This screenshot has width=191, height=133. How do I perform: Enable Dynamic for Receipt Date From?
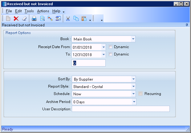pyautogui.click(x=110, y=47)
